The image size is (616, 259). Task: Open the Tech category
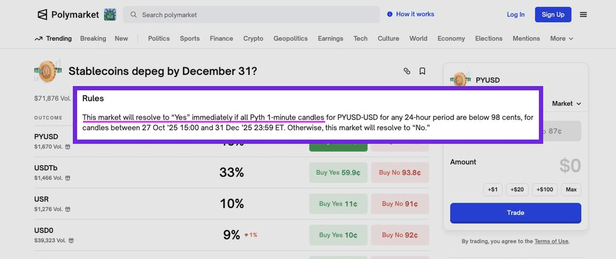[360, 38]
